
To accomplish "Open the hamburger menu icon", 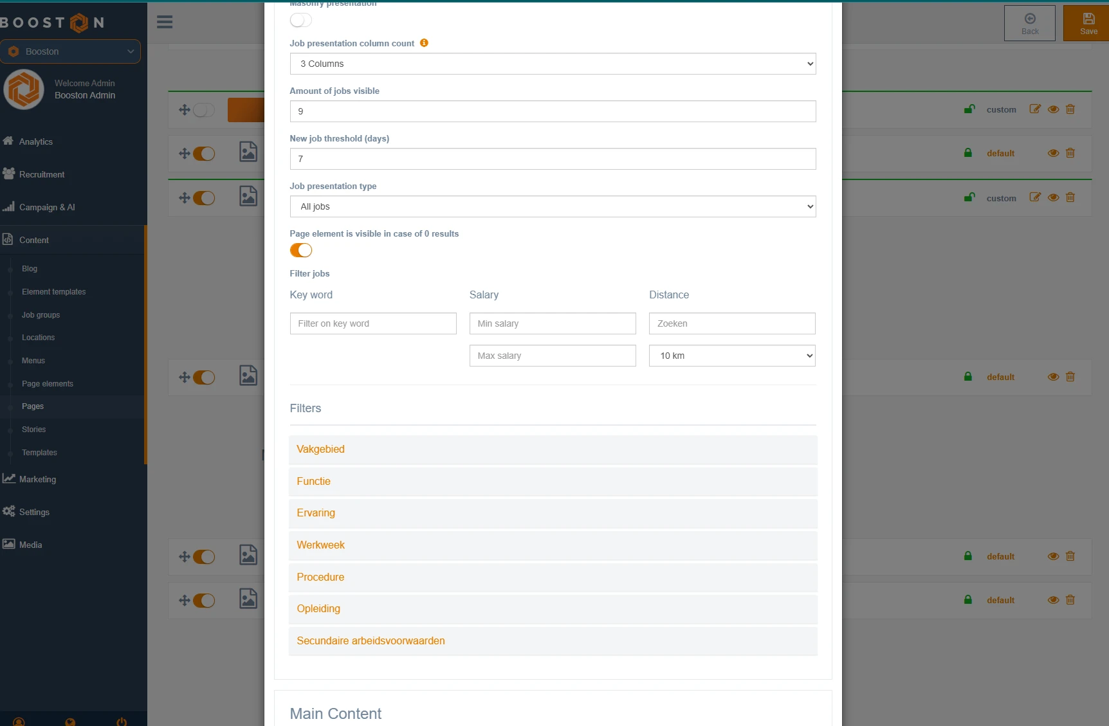I will click(165, 22).
